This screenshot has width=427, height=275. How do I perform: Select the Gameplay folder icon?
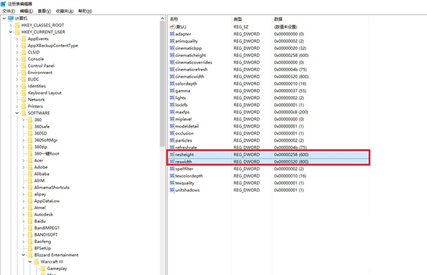pyautogui.click(x=43, y=269)
